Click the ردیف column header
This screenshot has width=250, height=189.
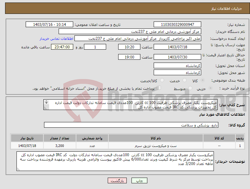pyautogui.click(x=240, y=138)
